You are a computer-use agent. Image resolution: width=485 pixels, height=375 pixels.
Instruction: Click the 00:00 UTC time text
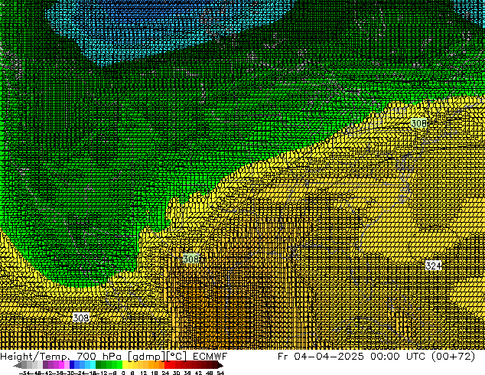398,357
